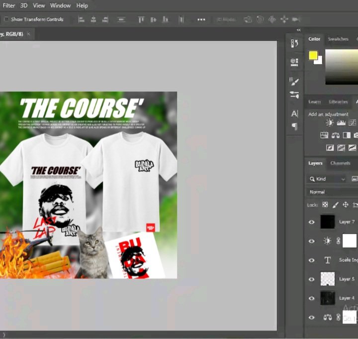This screenshot has height=339, width=358.
Task: Align top edges in options bar
Action: tap(141, 20)
